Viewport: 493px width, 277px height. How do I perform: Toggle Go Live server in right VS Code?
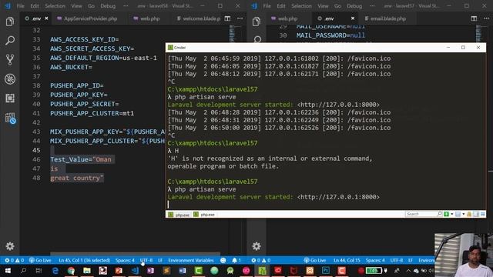(315, 260)
